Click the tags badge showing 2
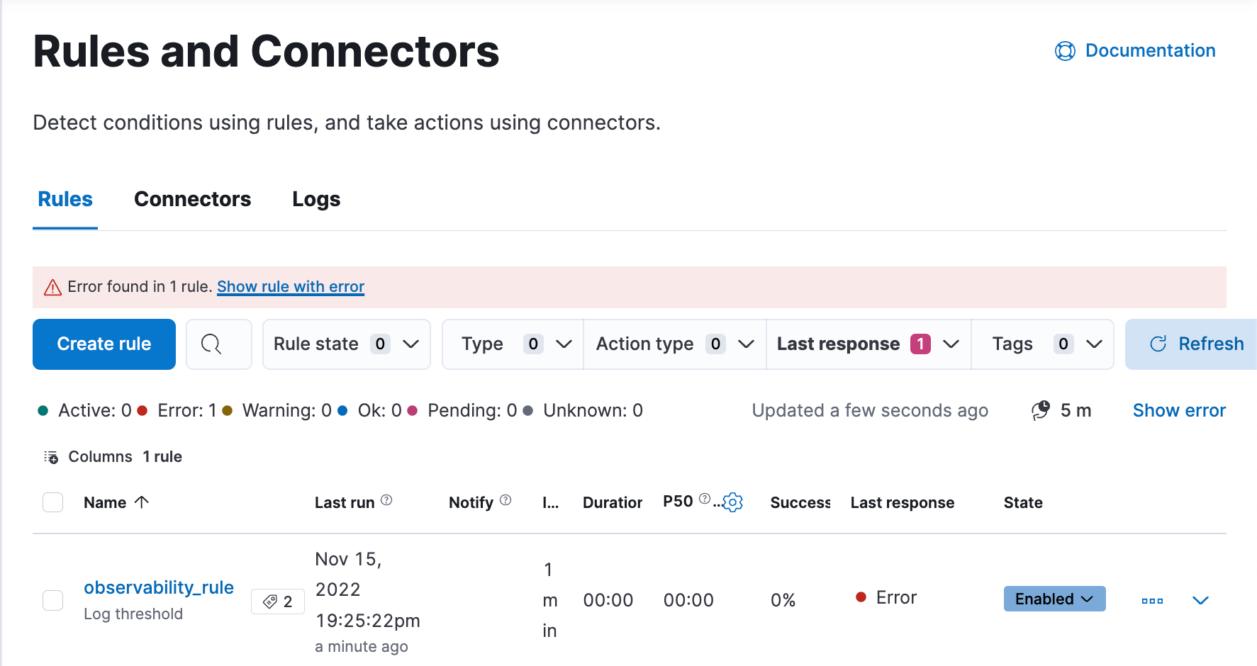 278,602
